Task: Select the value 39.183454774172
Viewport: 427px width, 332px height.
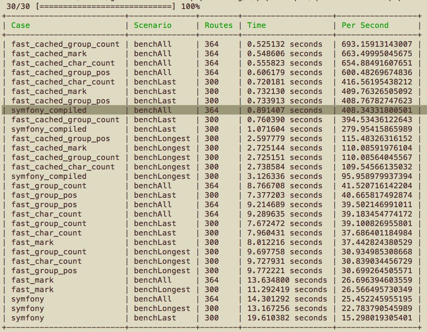Action: [377, 214]
